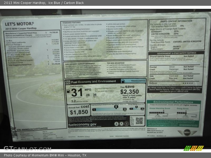Viewport: 211px width, 158px height.
Task: Click the Smog Score label
Action: point(183,108)
